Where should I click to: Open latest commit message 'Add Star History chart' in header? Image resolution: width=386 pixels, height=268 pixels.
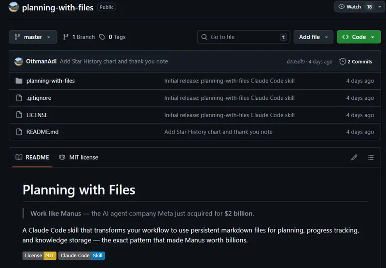coord(114,61)
